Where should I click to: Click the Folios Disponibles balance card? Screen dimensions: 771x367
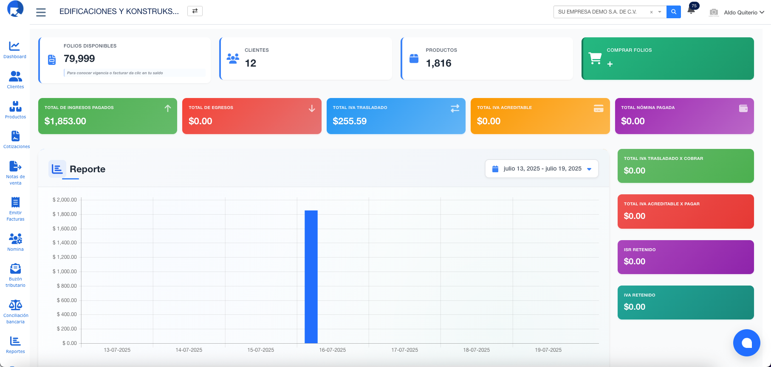click(x=124, y=59)
